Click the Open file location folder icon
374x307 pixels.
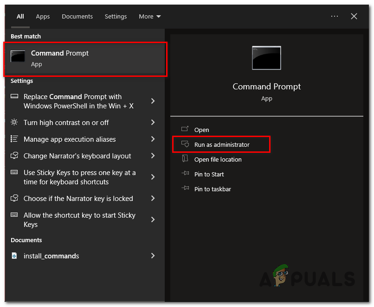click(185, 159)
